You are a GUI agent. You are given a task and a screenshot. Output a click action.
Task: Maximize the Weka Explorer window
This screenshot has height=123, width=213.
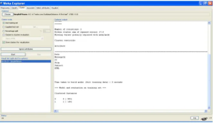tap(205, 3)
